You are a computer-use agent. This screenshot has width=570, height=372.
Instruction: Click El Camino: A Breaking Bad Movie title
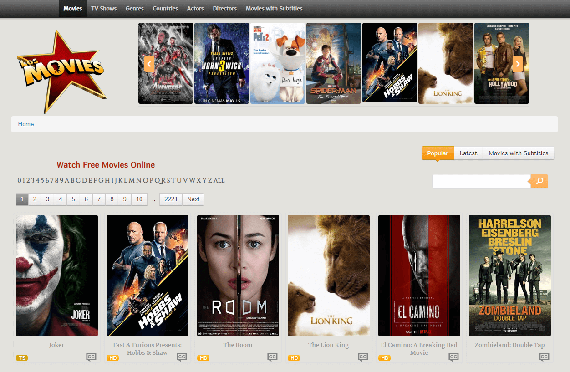[419, 349]
